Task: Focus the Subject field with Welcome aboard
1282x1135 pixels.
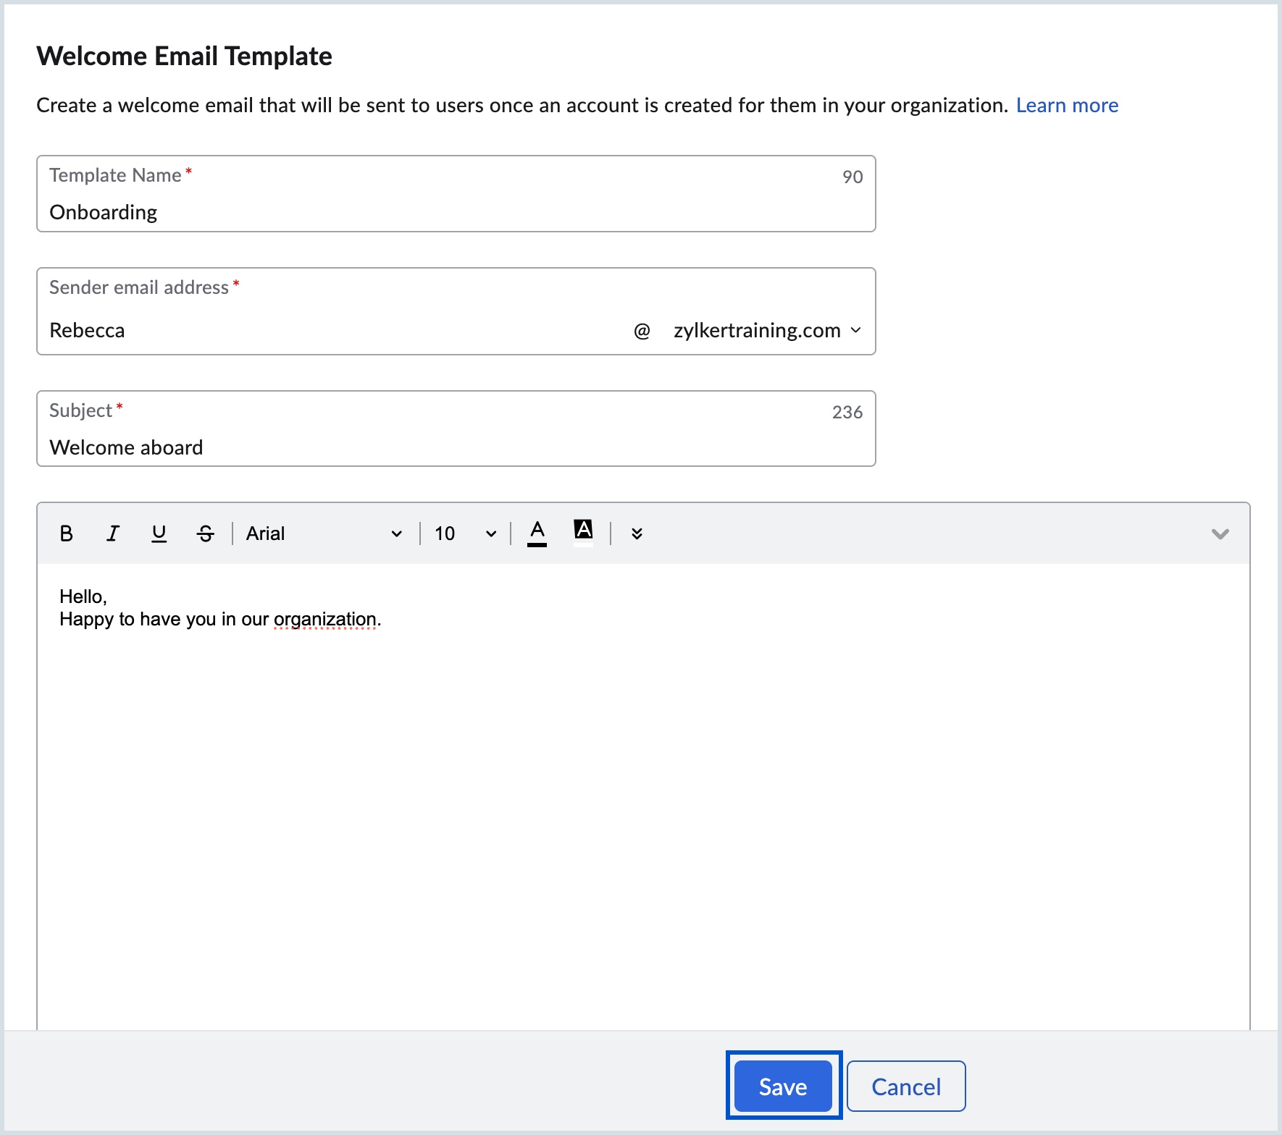Action: coord(455,447)
